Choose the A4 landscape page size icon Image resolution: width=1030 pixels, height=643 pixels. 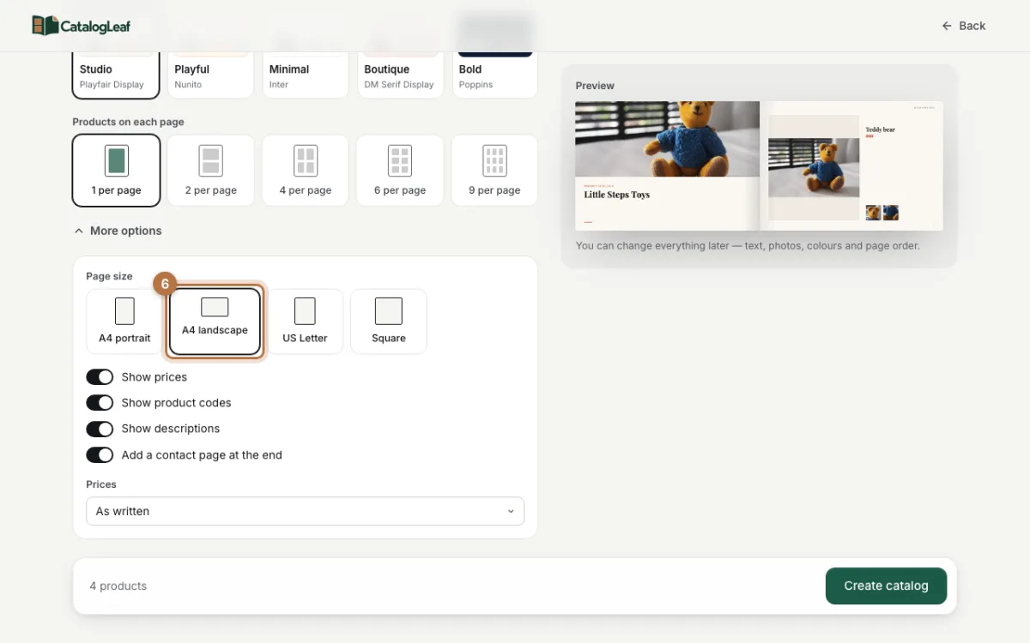tap(215, 307)
